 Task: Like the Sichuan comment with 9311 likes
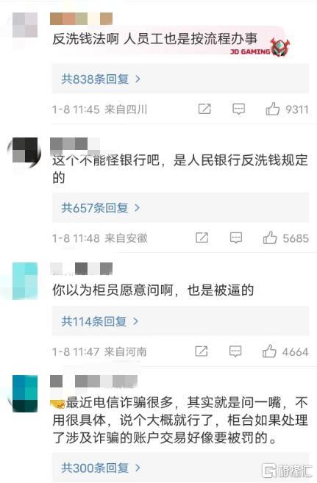pos(273,109)
